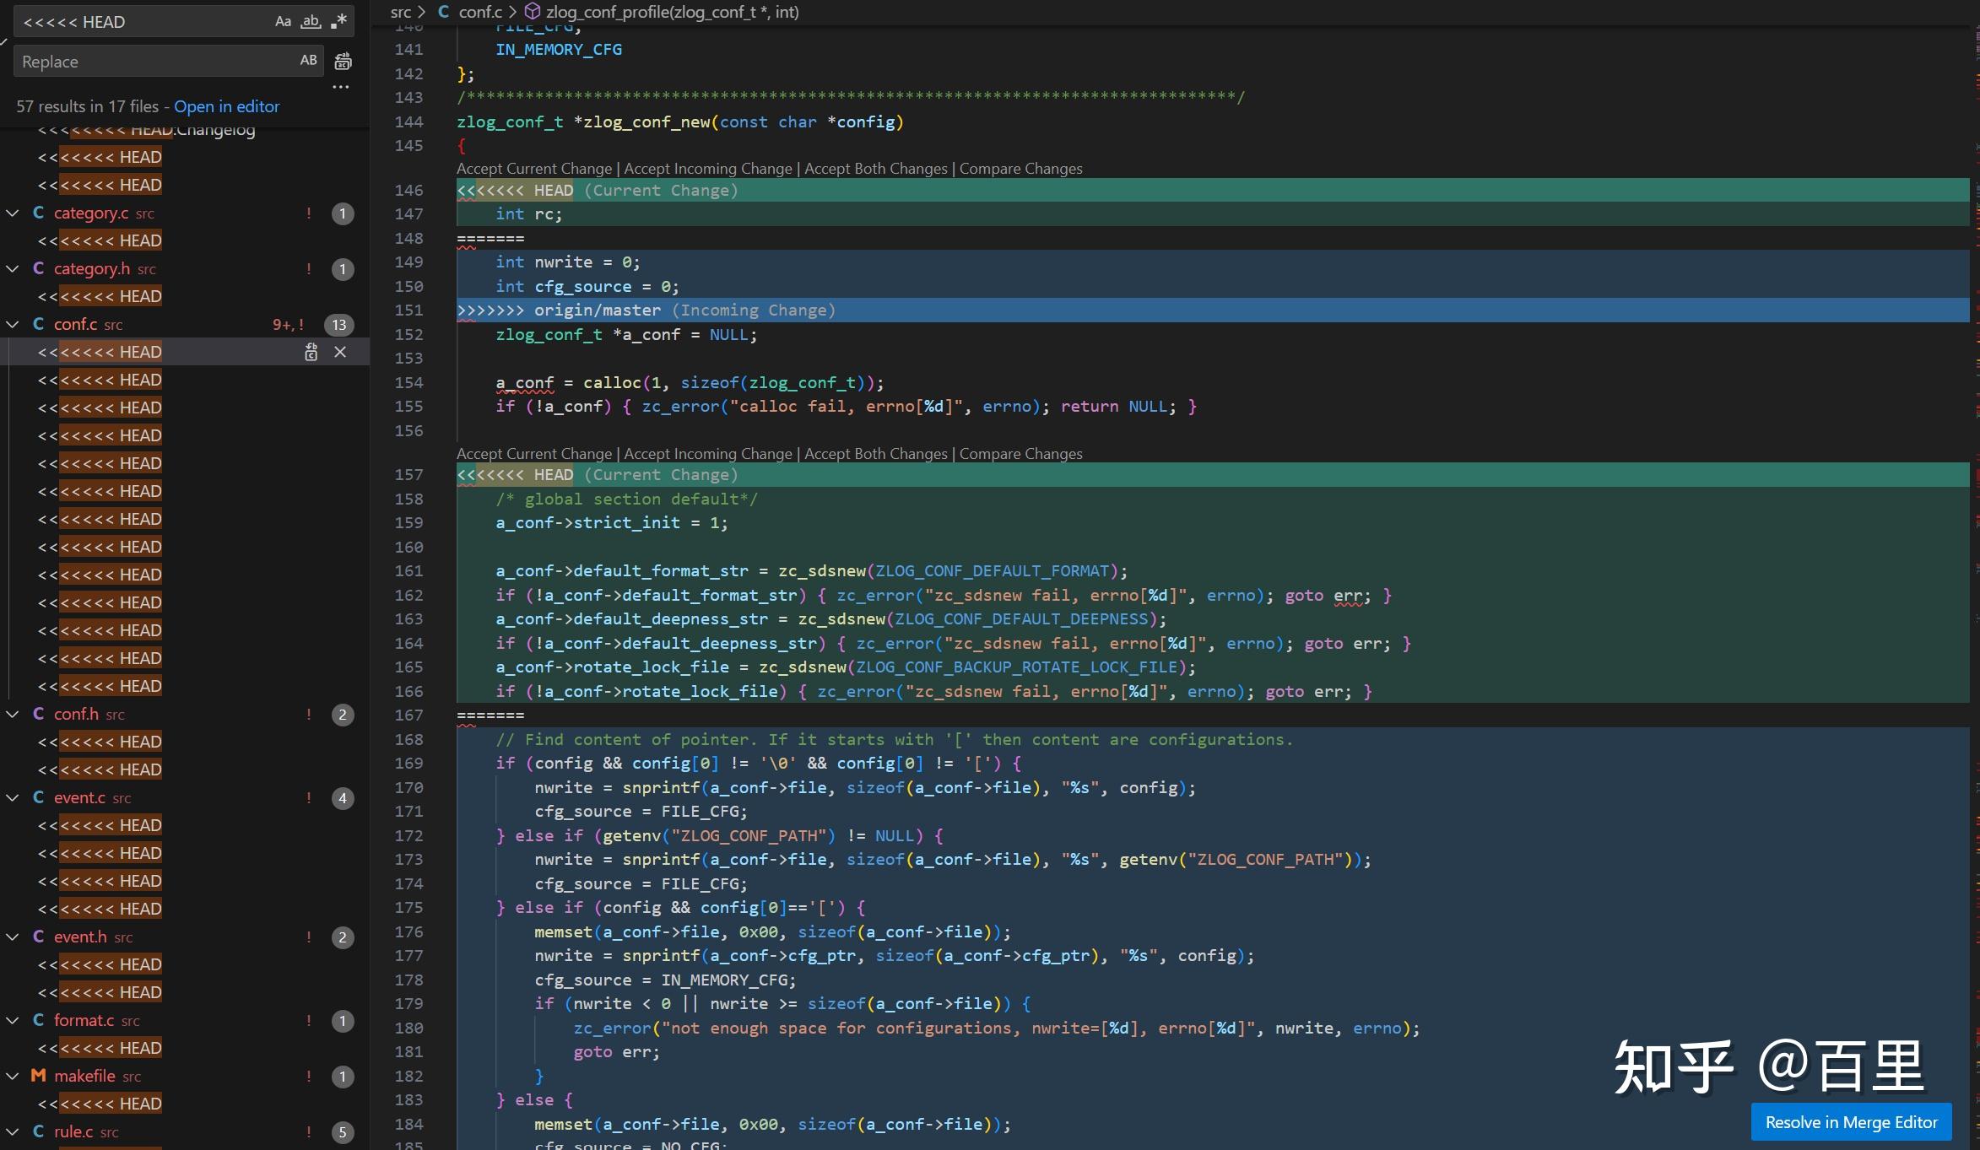Click the C icon beside conf.h
This screenshot has height=1150, width=1980.
[x=38, y=714]
